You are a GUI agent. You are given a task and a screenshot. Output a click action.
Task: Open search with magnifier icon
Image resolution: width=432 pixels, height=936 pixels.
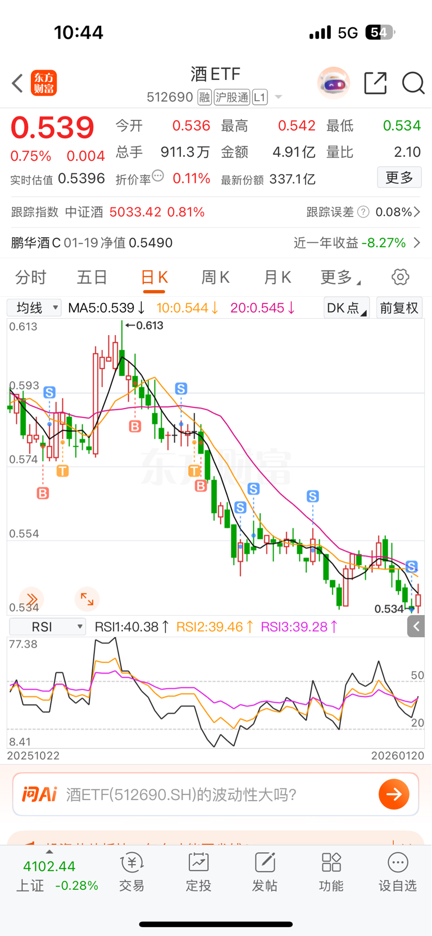(x=413, y=83)
